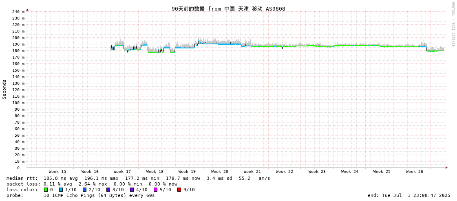Click the 55.2 am/s value
This screenshot has height=201, width=457.
(254, 178)
